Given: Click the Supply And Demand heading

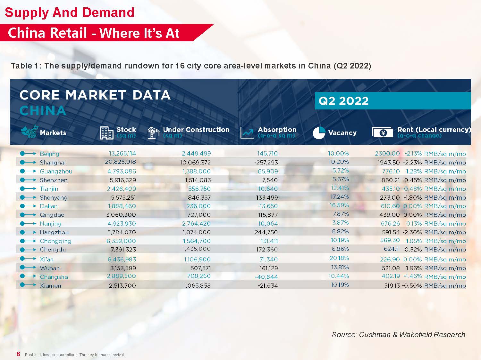Looking at the screenshot, I should pos(70,13).
